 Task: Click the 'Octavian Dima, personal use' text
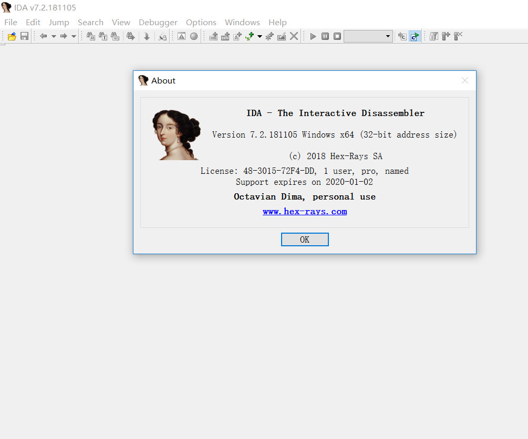click(x=305, y=196)
